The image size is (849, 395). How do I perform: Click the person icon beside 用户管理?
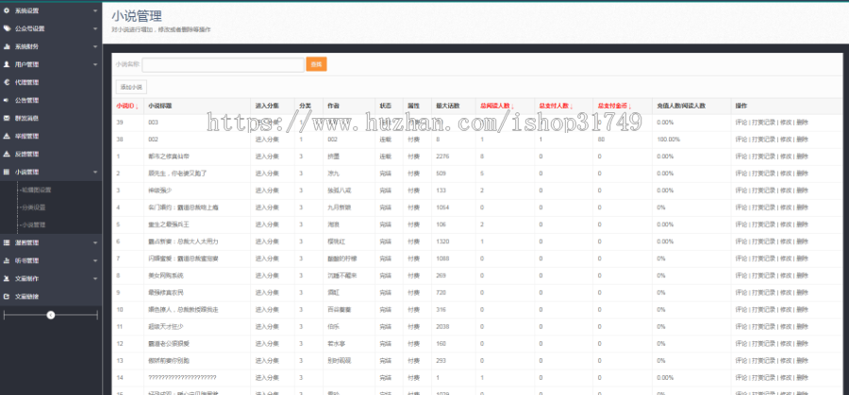(x=7, y=64)
